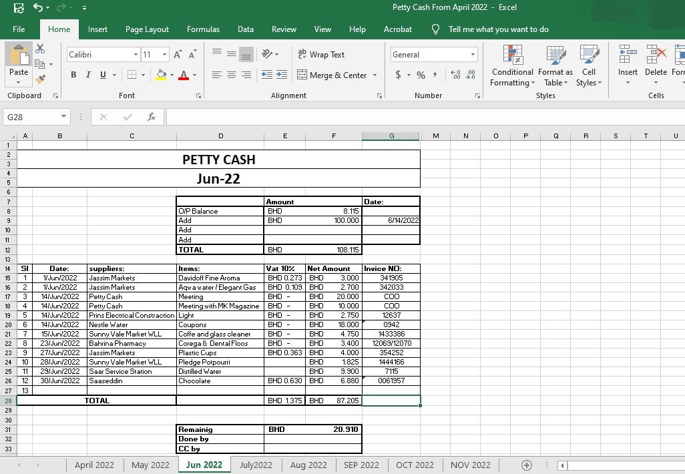
Task: Click the Cut scissors icon
Action: tap(40, 49)
